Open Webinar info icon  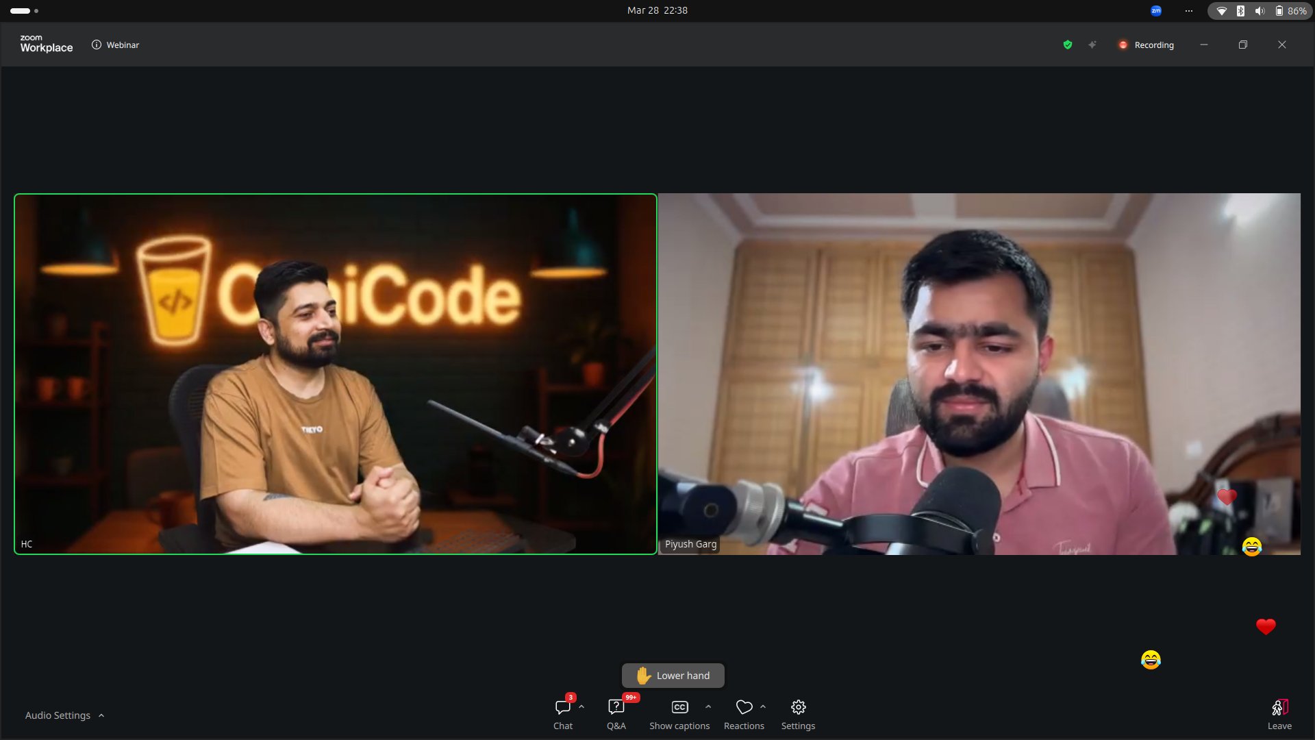pos(97,45)
